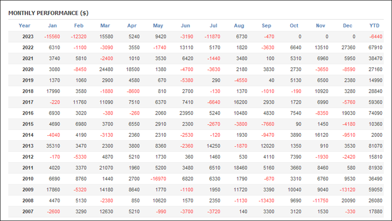Select the 2011 YTD value 81930

tap(375, 168)
